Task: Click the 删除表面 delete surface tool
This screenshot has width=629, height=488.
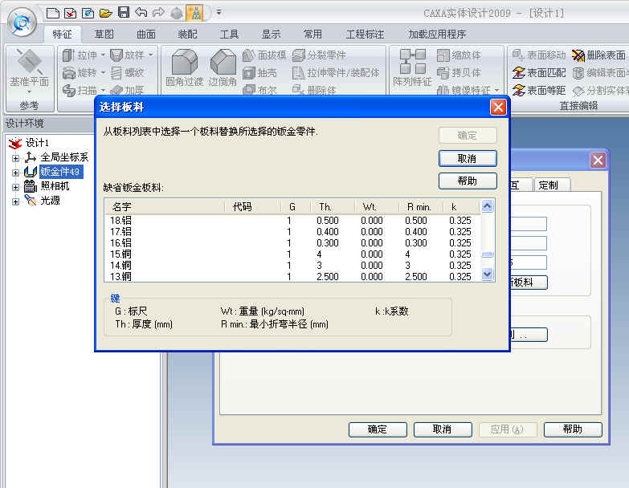Action: coord(598,55)
